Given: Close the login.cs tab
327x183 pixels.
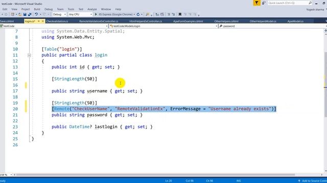Looking at the screenshot, I should coord(43,21).
